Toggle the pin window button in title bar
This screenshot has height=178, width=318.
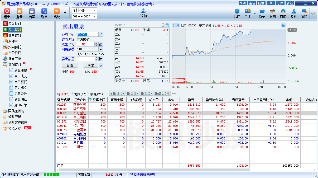pyautogui.click(x=271, y=3)
